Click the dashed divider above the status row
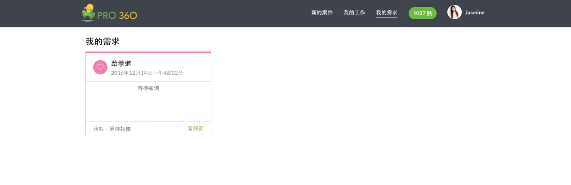 (148, 121)
